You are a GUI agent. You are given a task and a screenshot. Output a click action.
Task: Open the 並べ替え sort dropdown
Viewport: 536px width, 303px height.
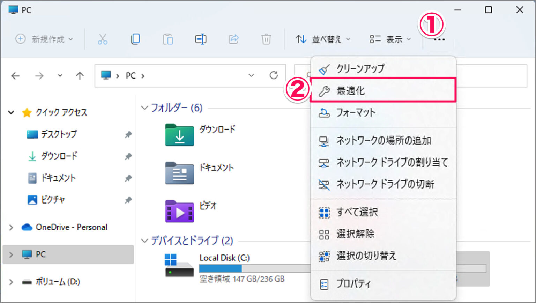click(322, 39)
